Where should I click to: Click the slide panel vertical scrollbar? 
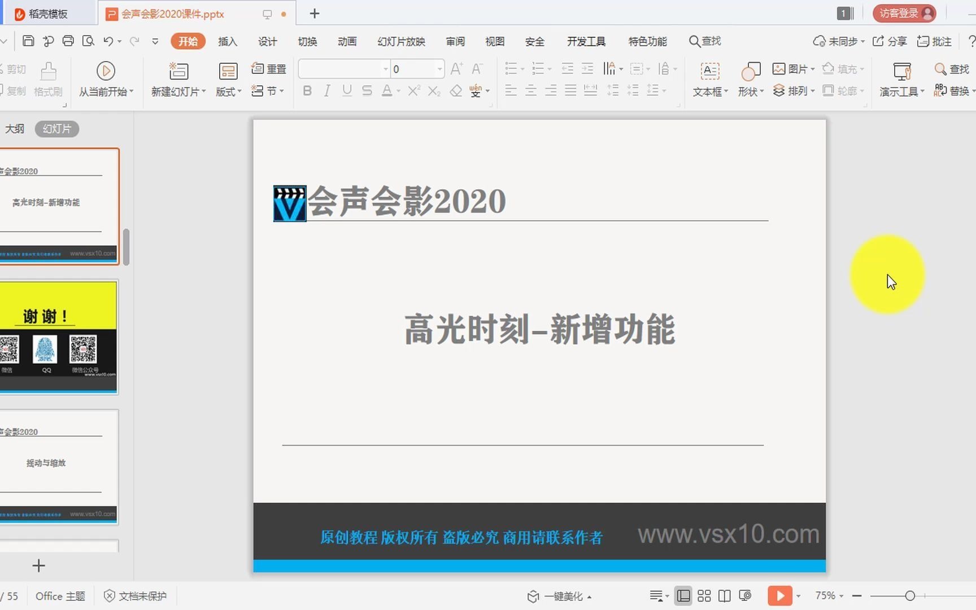coord(127,247)
